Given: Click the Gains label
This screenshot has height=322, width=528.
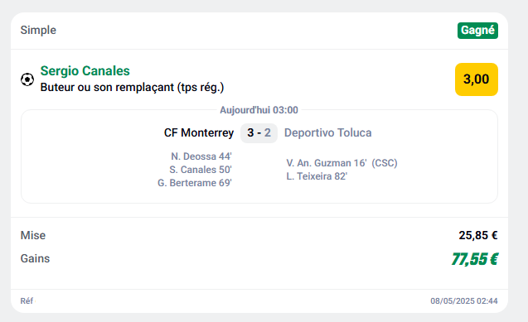Looking at the screenshot, I should point(35,258).
